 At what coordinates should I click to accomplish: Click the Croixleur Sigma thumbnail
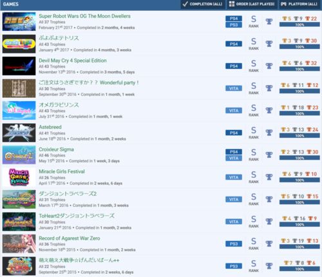pyautogui.click(x=19, y=155)
